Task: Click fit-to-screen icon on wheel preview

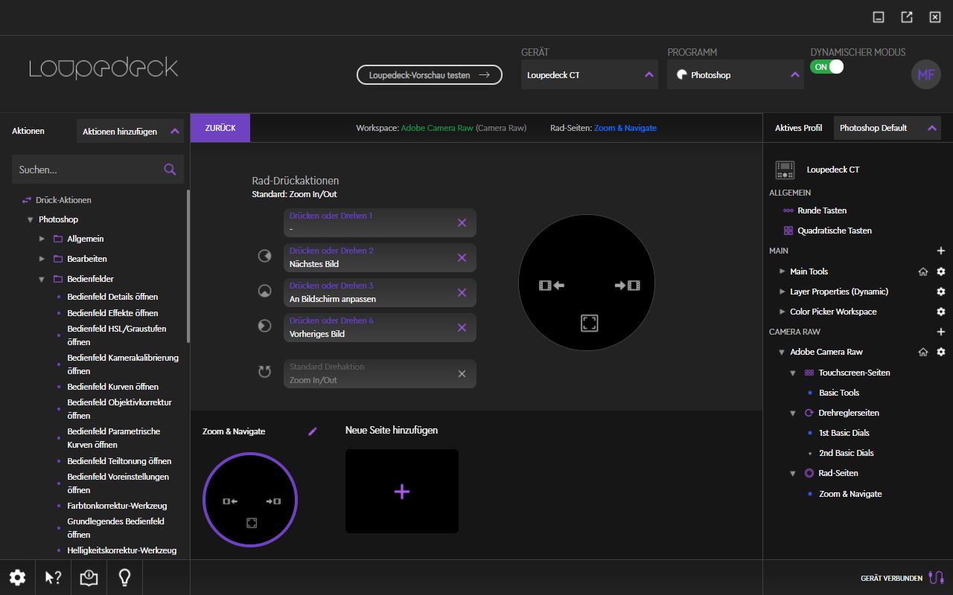Action: click(589, 322)
